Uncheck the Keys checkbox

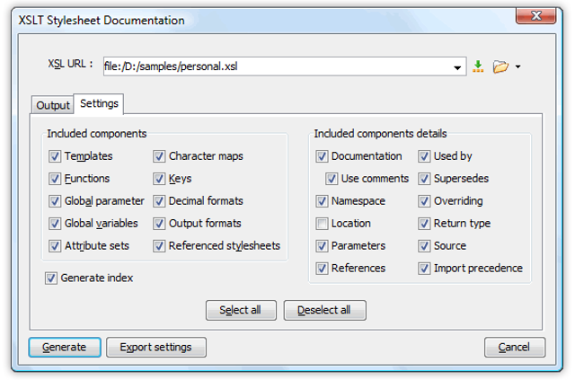click(x=159, y=179)
